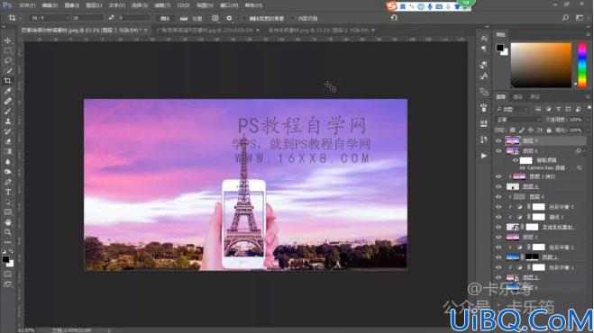Open the search magnifier at top right
The image size is (594, 333).
[565, 18]
